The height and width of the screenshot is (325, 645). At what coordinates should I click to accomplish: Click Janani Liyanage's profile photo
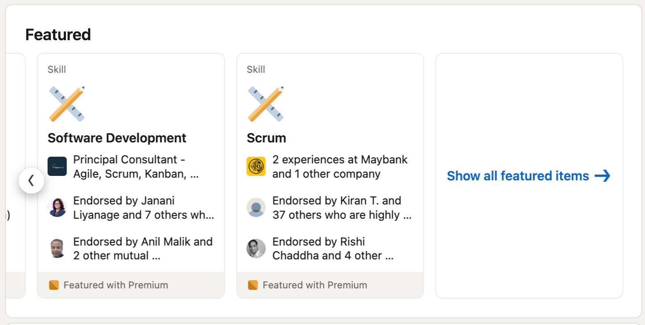[x=57, y=208]
